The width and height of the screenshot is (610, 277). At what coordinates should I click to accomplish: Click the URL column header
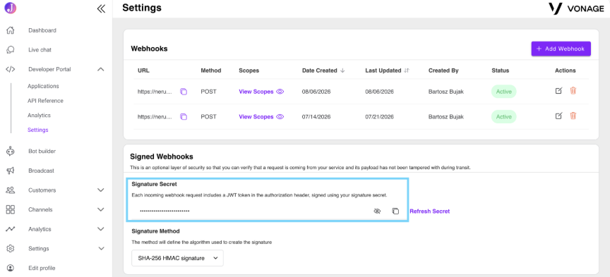click(x=143, y=70)
